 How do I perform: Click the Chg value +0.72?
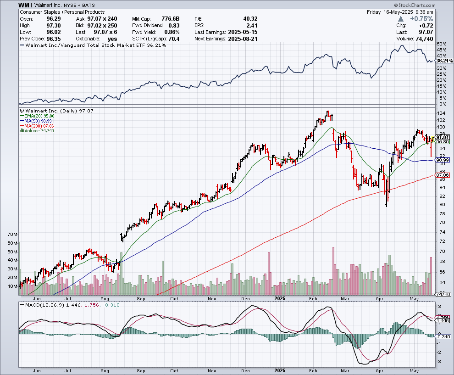click(x=426, y=26)
